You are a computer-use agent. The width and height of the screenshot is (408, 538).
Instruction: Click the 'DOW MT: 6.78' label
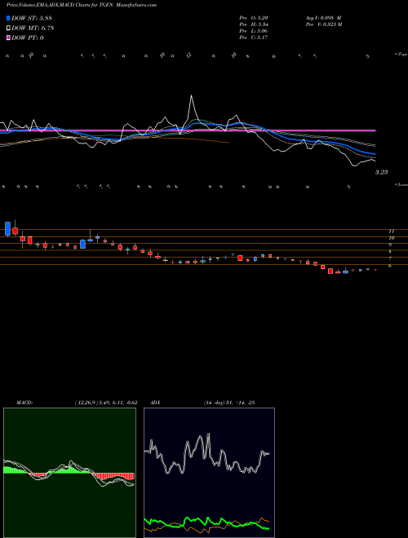click(x=33, y=29)
